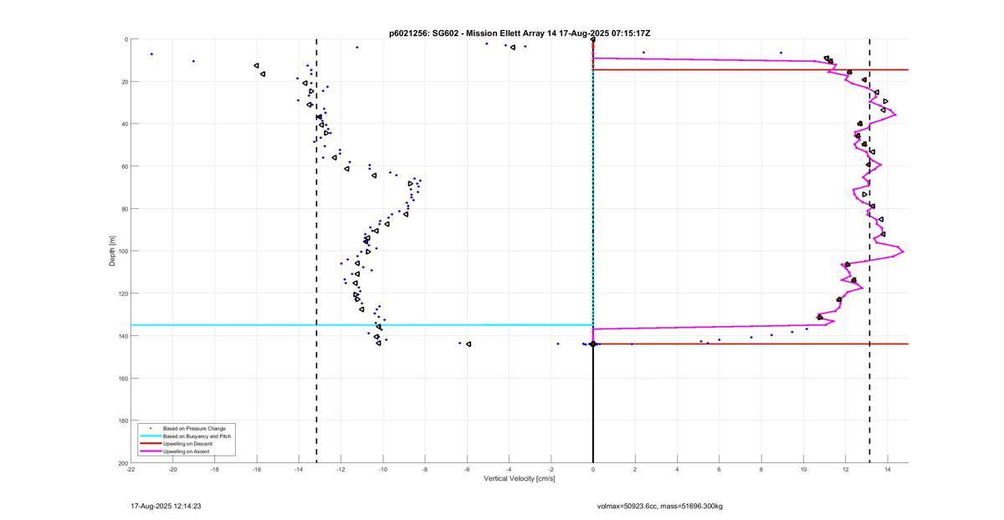Click the cyan horizontal line near 135 m depth

(x=361, y=324)
